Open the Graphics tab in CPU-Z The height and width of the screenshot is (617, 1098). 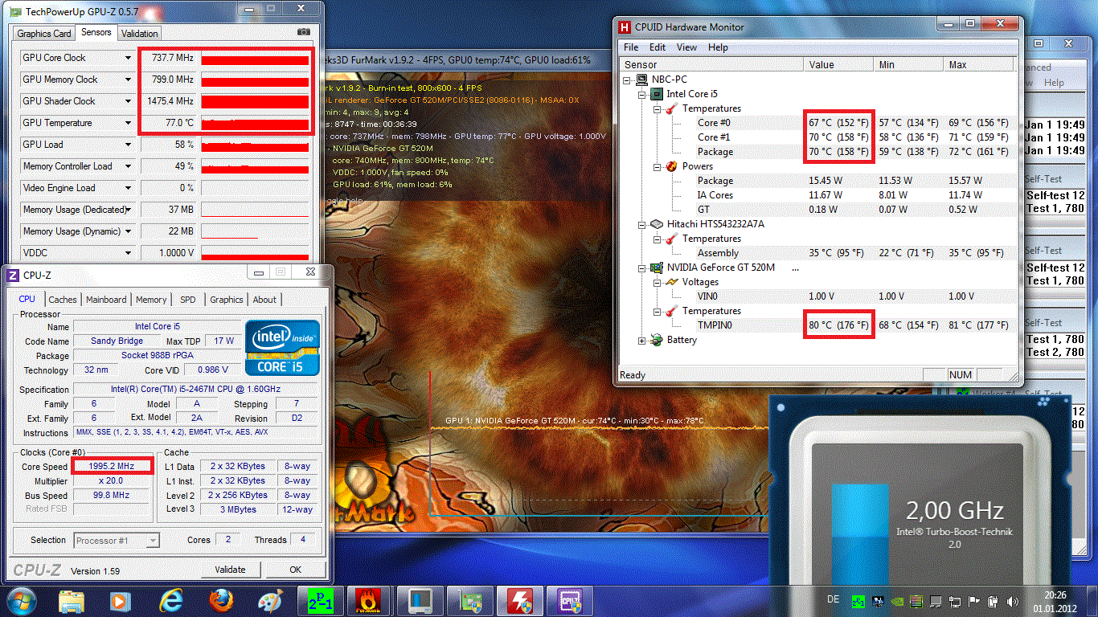[x=227, y=300]
